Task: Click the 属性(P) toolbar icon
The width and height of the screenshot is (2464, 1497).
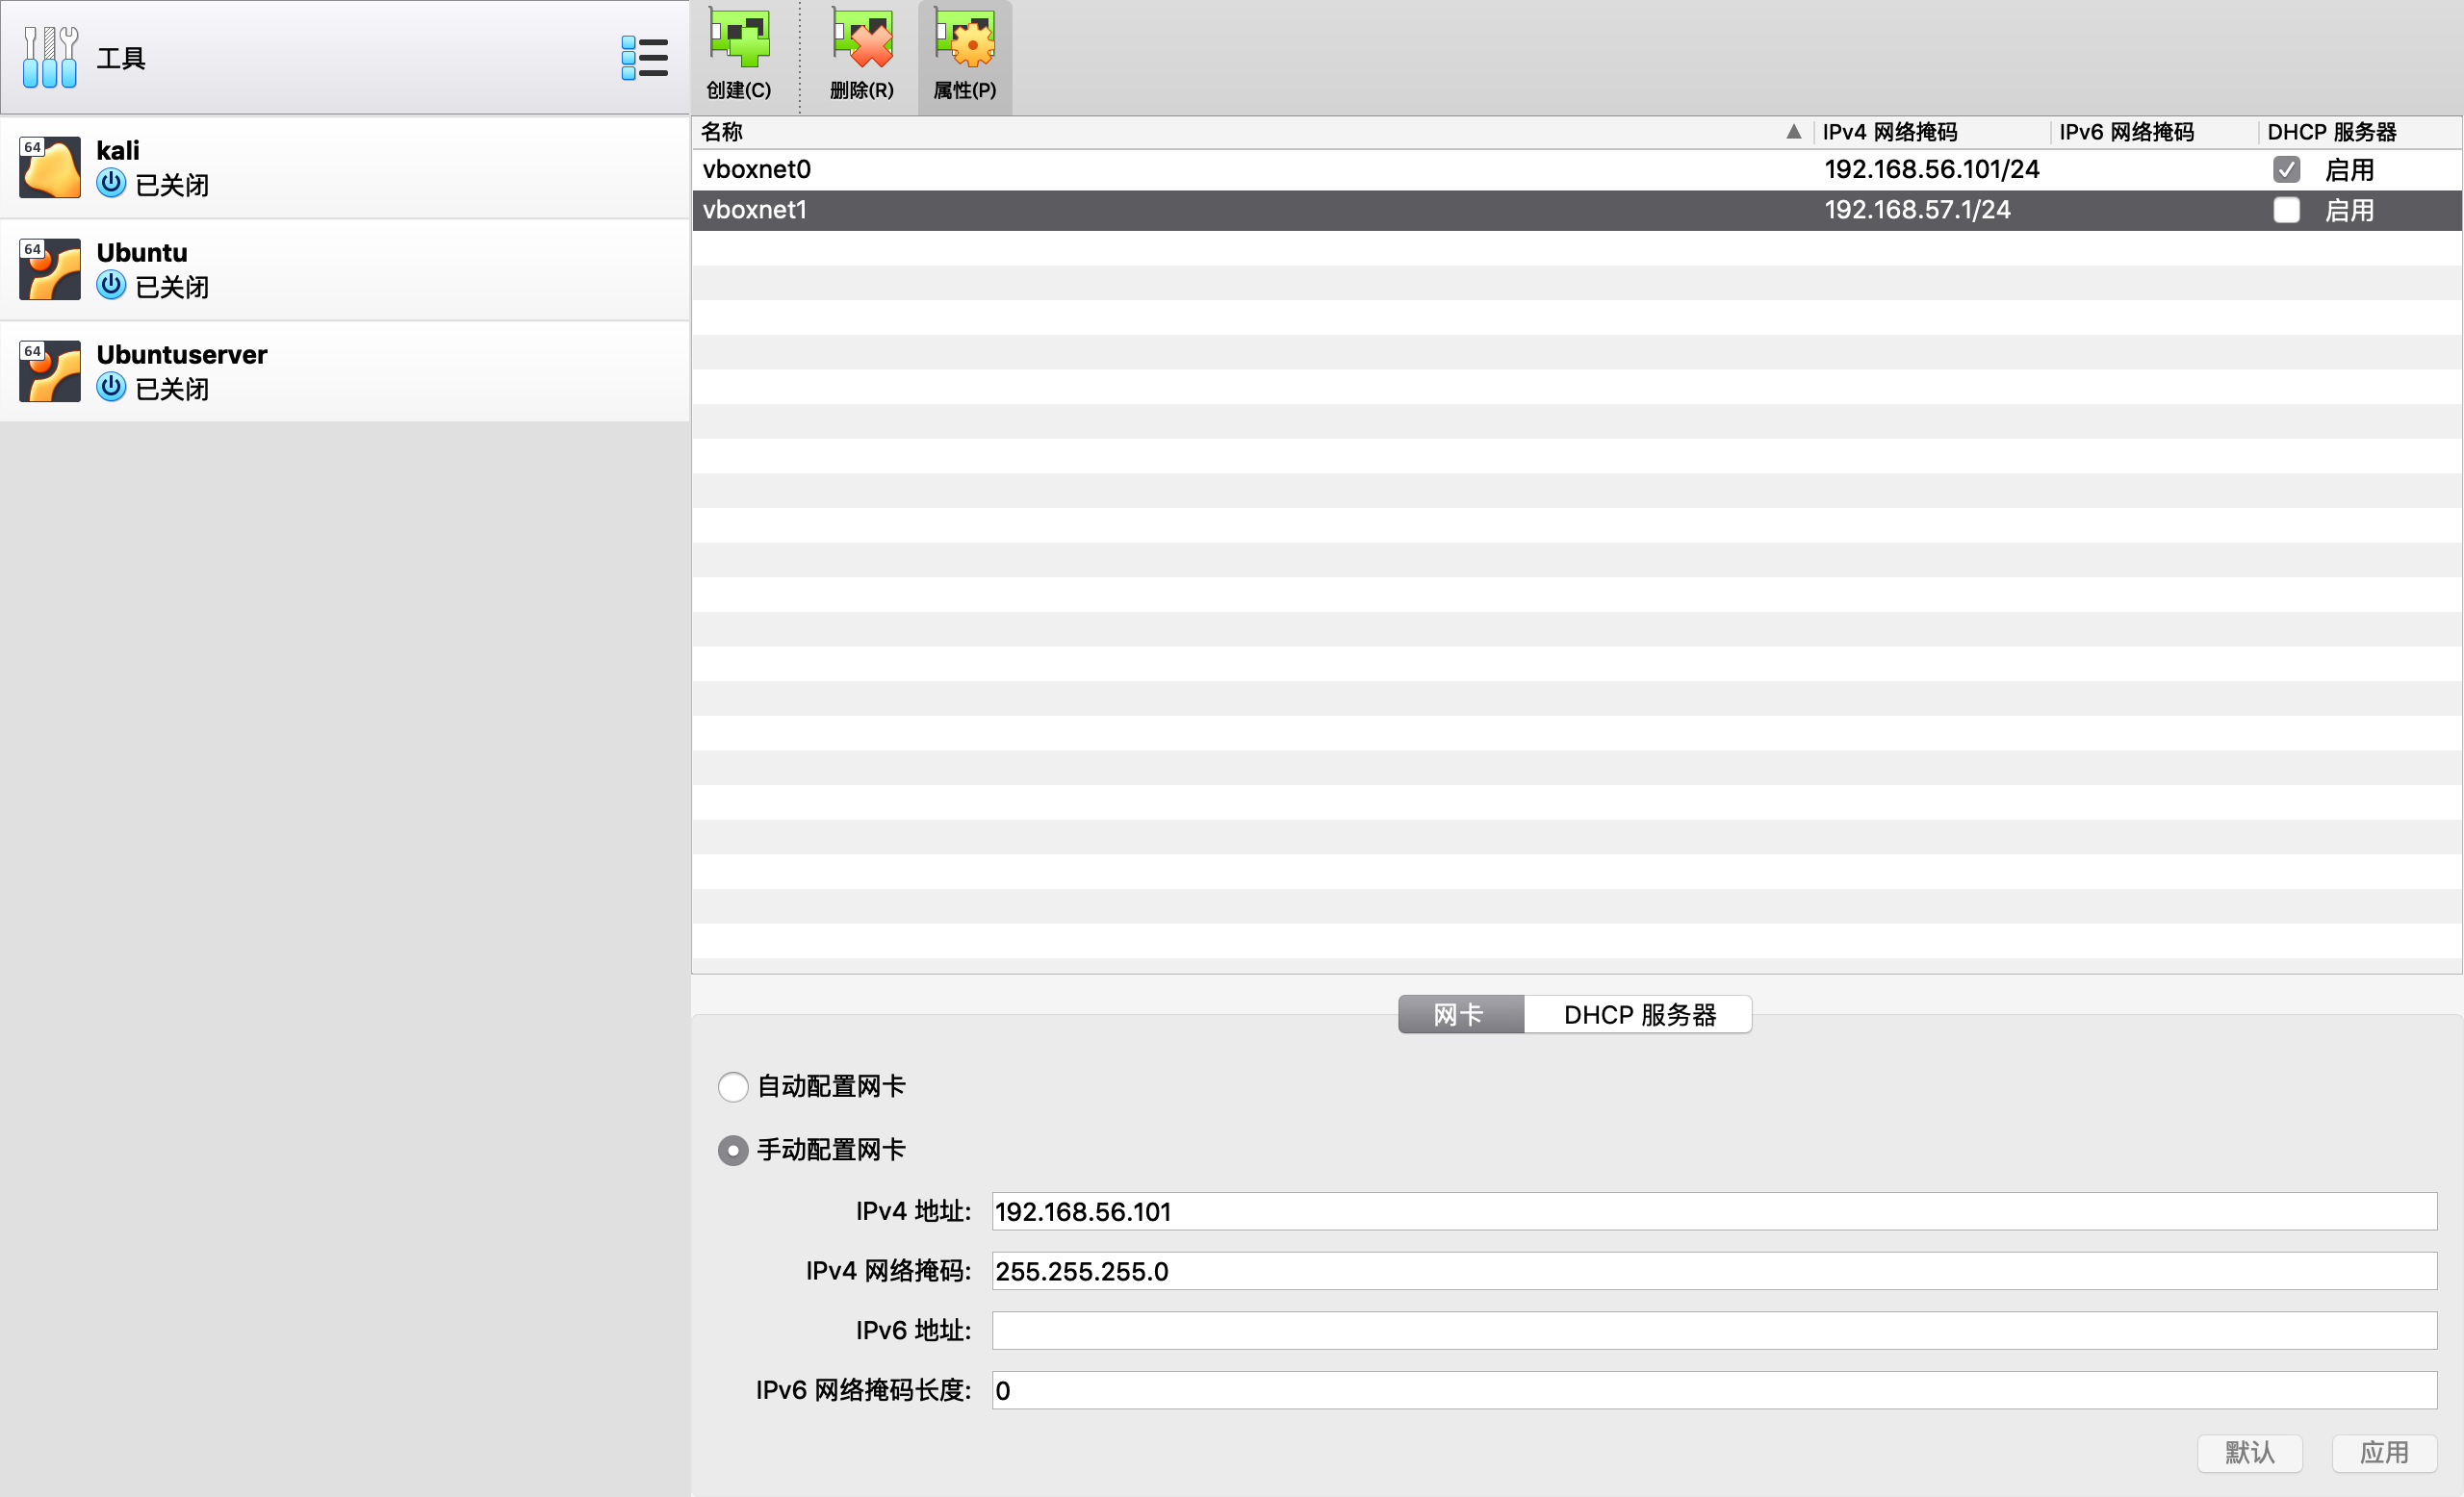Action: 963,55
